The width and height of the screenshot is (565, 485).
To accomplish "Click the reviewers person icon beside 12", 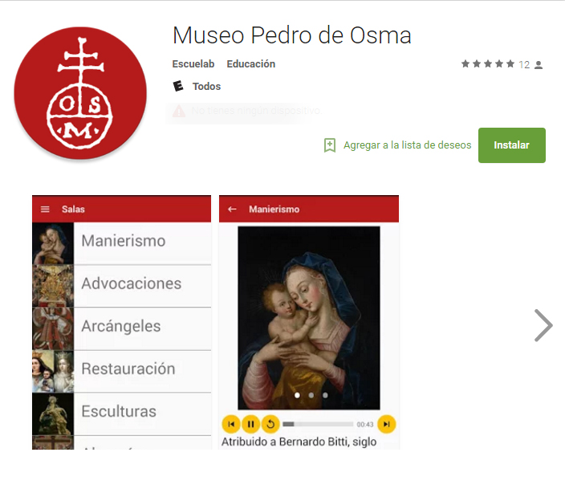I will coord(539,65).
